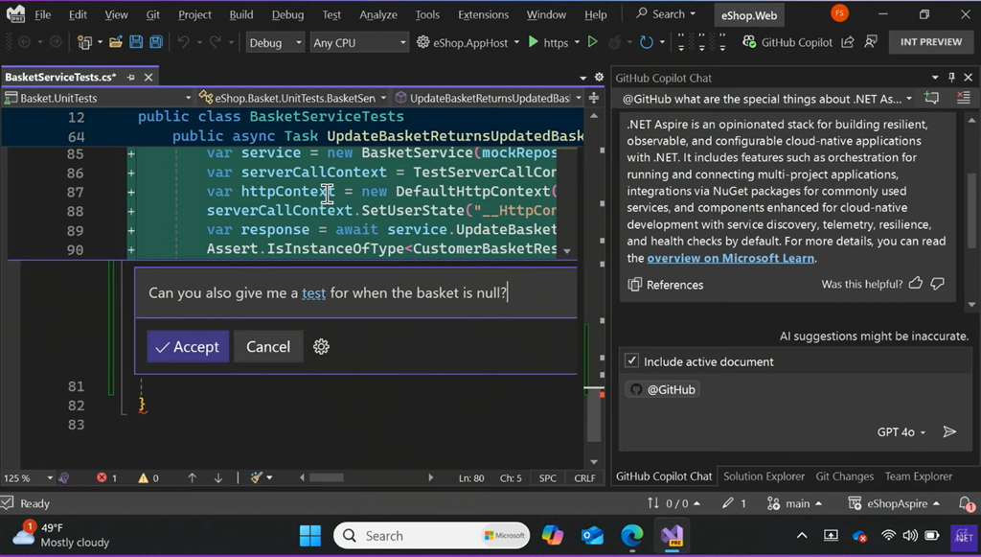This screenshot has width=981, height=557.
Task: Start debugging with the green https play button
Action: (x=532, y=43)
